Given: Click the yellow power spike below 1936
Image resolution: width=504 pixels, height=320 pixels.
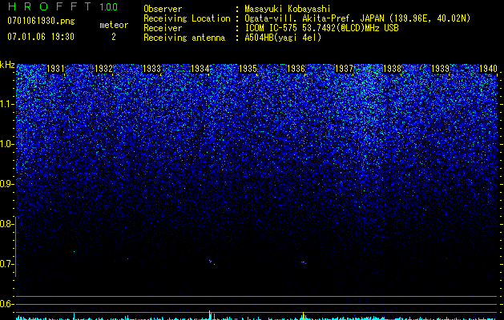Looking at the screenshot, I should tap(303, 315).
